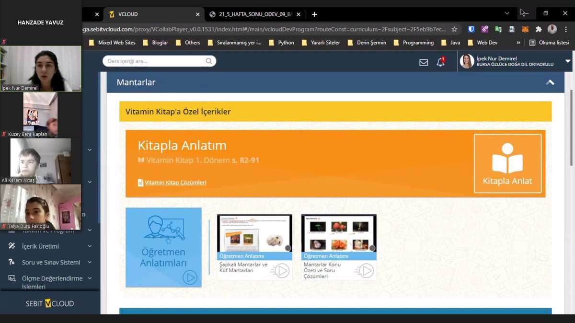
Task: Switch to the VCLOUD tab
Action: click(x=154, y=14)
